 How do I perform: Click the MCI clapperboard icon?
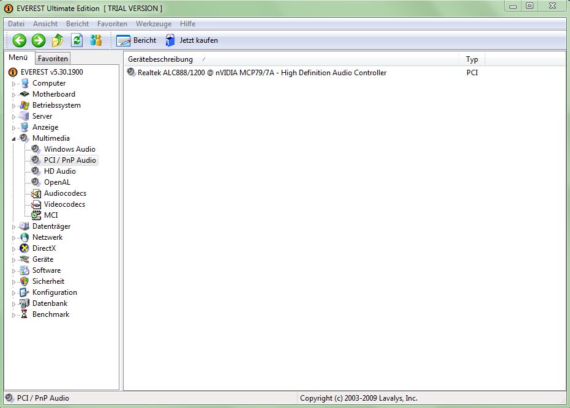point(36,215)
